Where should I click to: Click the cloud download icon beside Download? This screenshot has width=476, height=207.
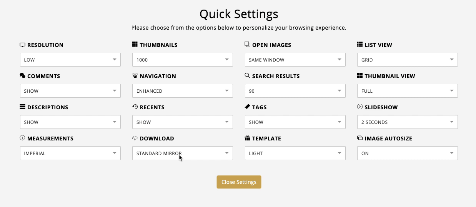coord(135,138)
